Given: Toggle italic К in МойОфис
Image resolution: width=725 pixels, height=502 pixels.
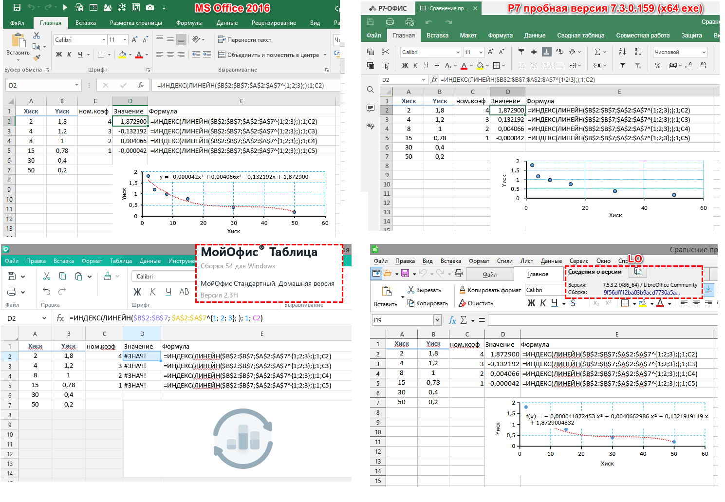Looking at the screenshot, I should click(153, 292).
